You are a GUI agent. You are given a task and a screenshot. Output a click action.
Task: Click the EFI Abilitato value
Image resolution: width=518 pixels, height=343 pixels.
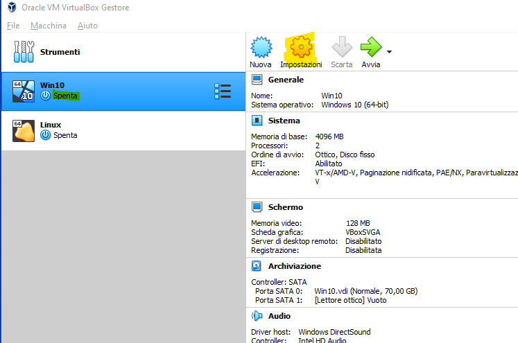tap(329, 164)
